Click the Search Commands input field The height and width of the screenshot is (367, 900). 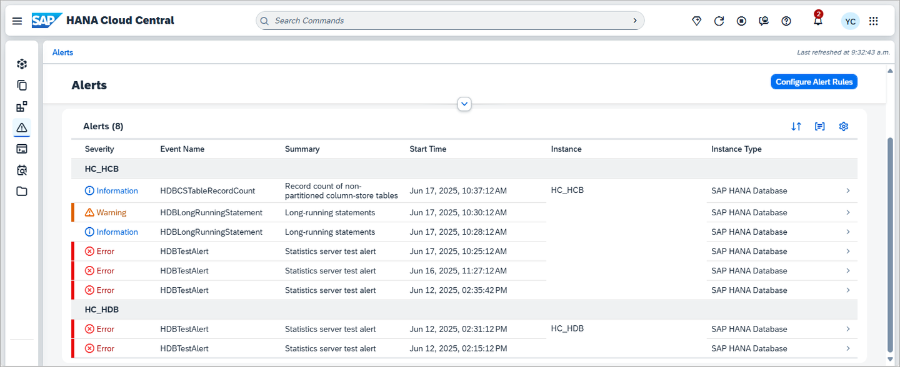pos(450,21)
